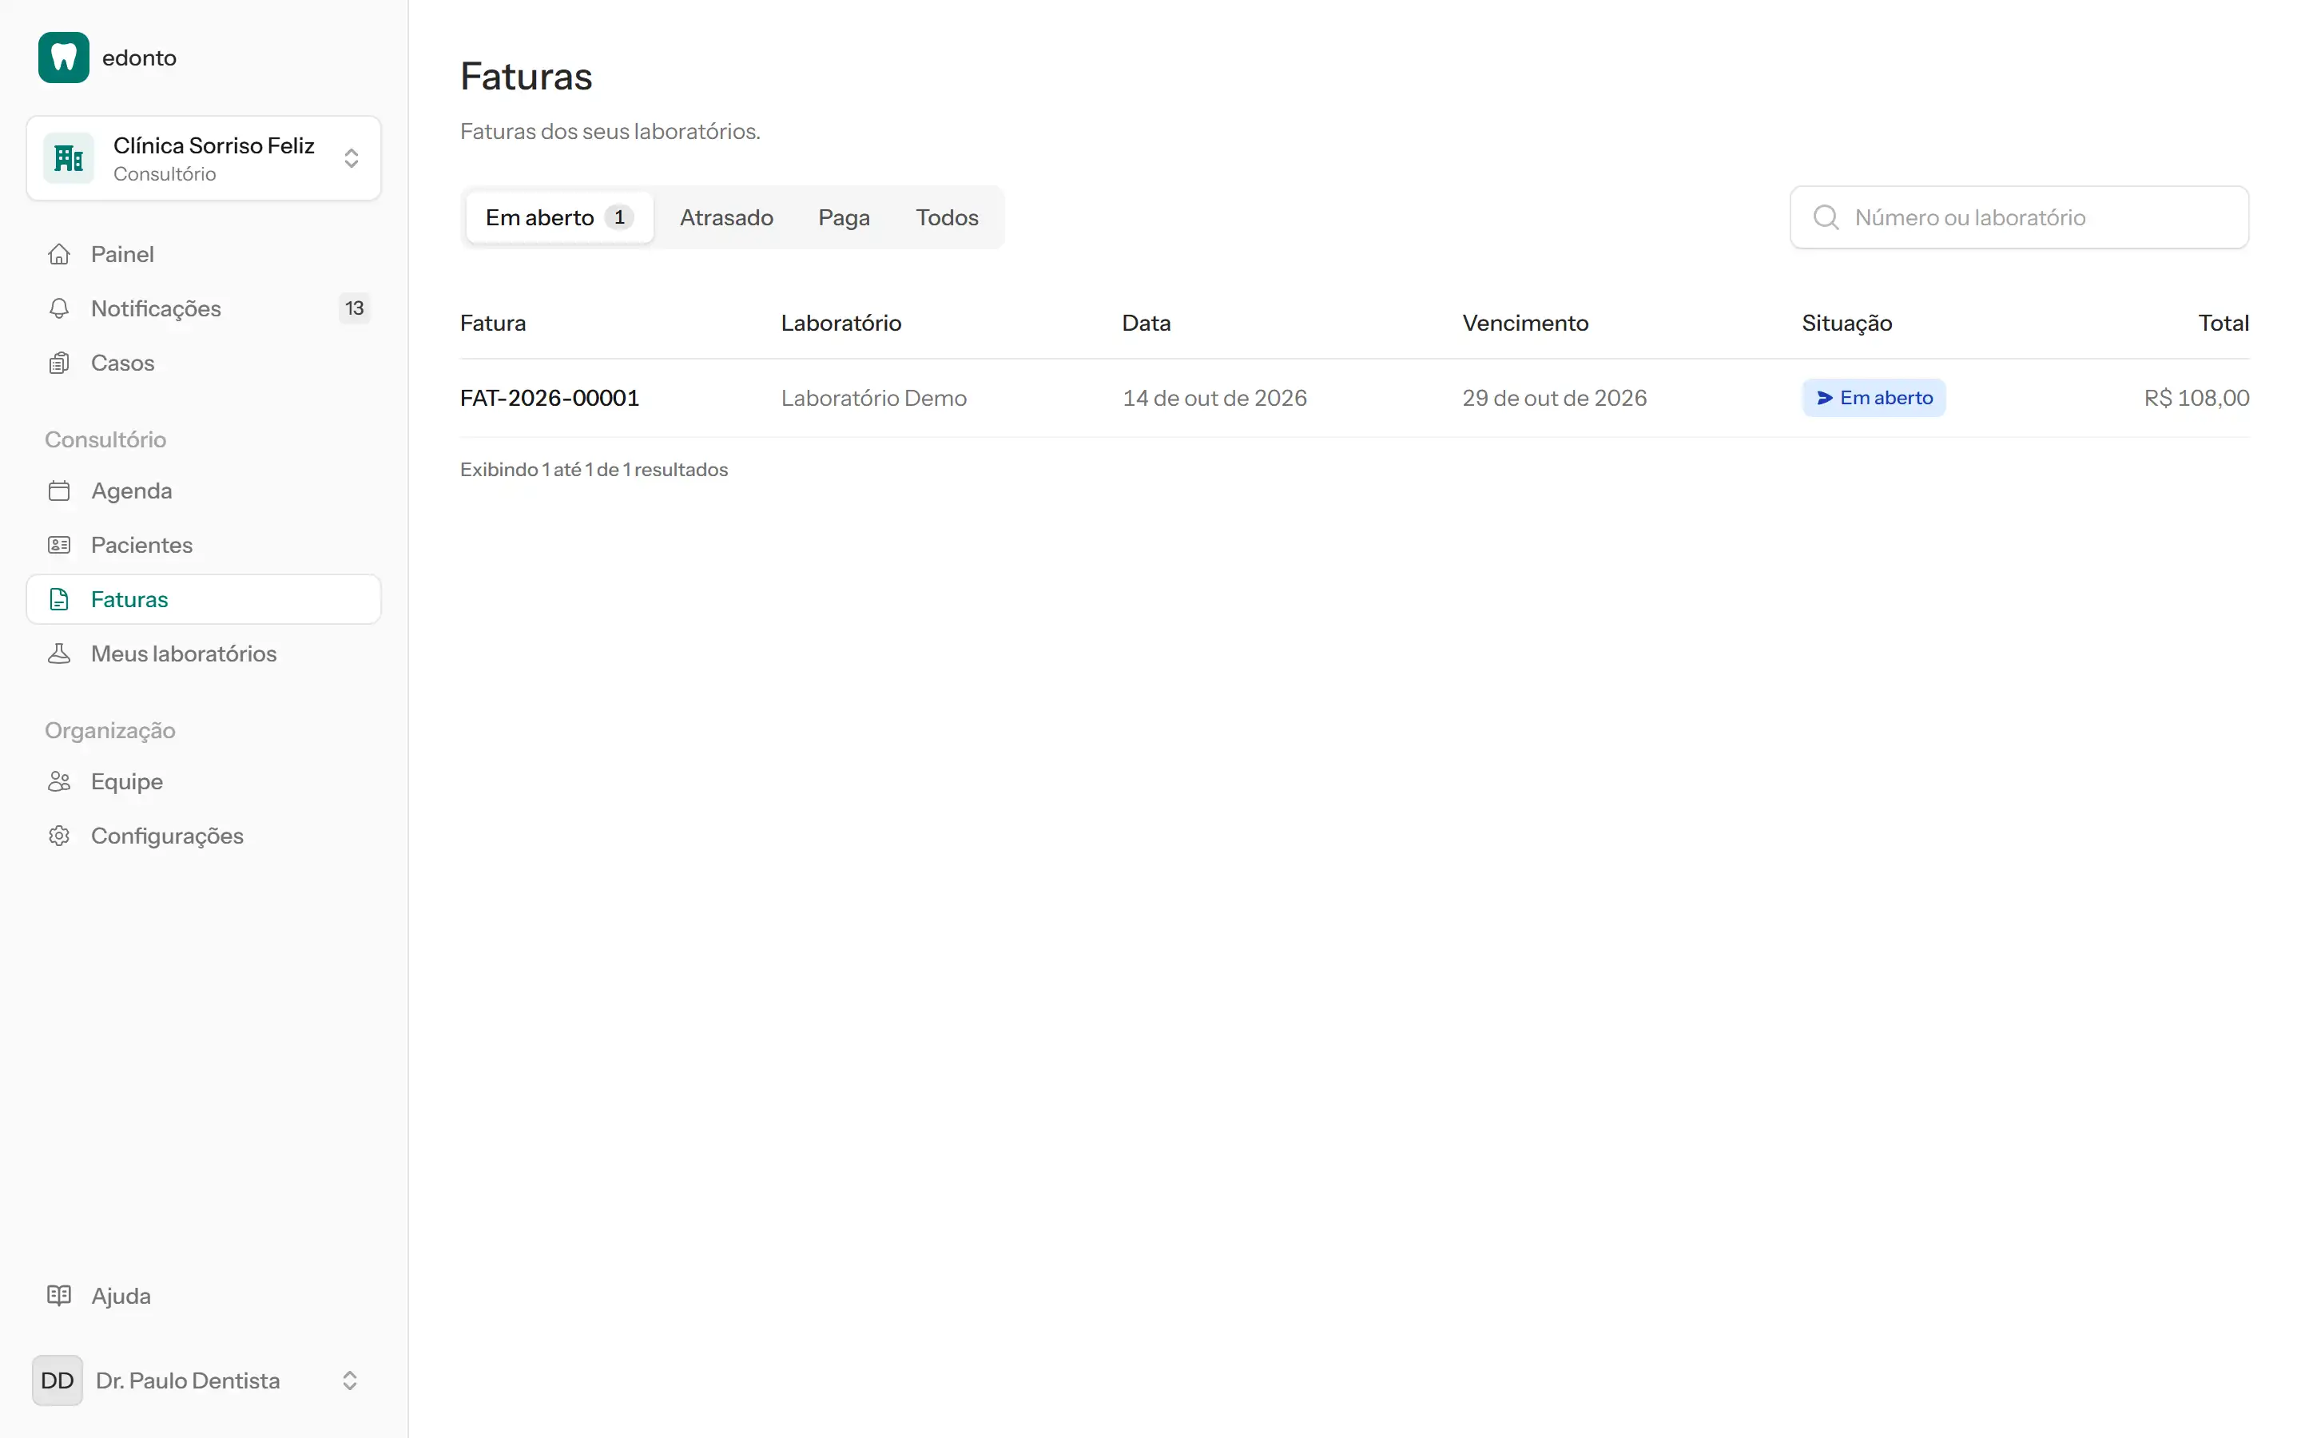Select the Em aberto tab
The height and width of the screenshot is (1438, 2301).
pos(559,218)
